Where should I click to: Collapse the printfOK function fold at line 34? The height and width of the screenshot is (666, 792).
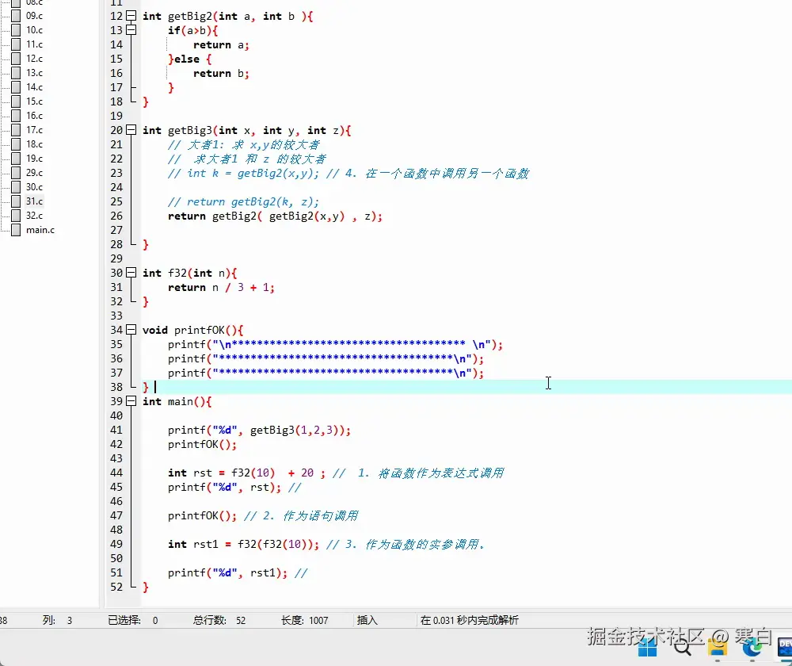(131, 330)
